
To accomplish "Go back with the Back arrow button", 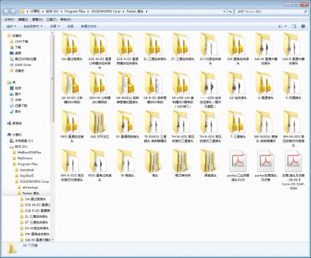I will [6, 11].
